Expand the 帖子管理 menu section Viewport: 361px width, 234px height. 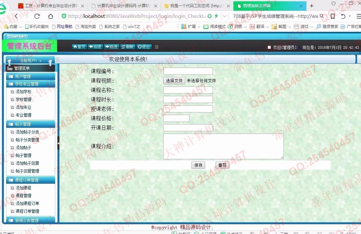(31, 124)
